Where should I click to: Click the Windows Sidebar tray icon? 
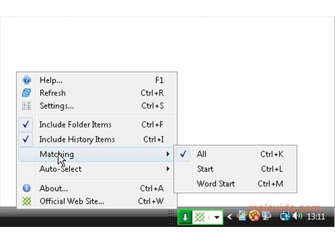click(x=242, y=216)
